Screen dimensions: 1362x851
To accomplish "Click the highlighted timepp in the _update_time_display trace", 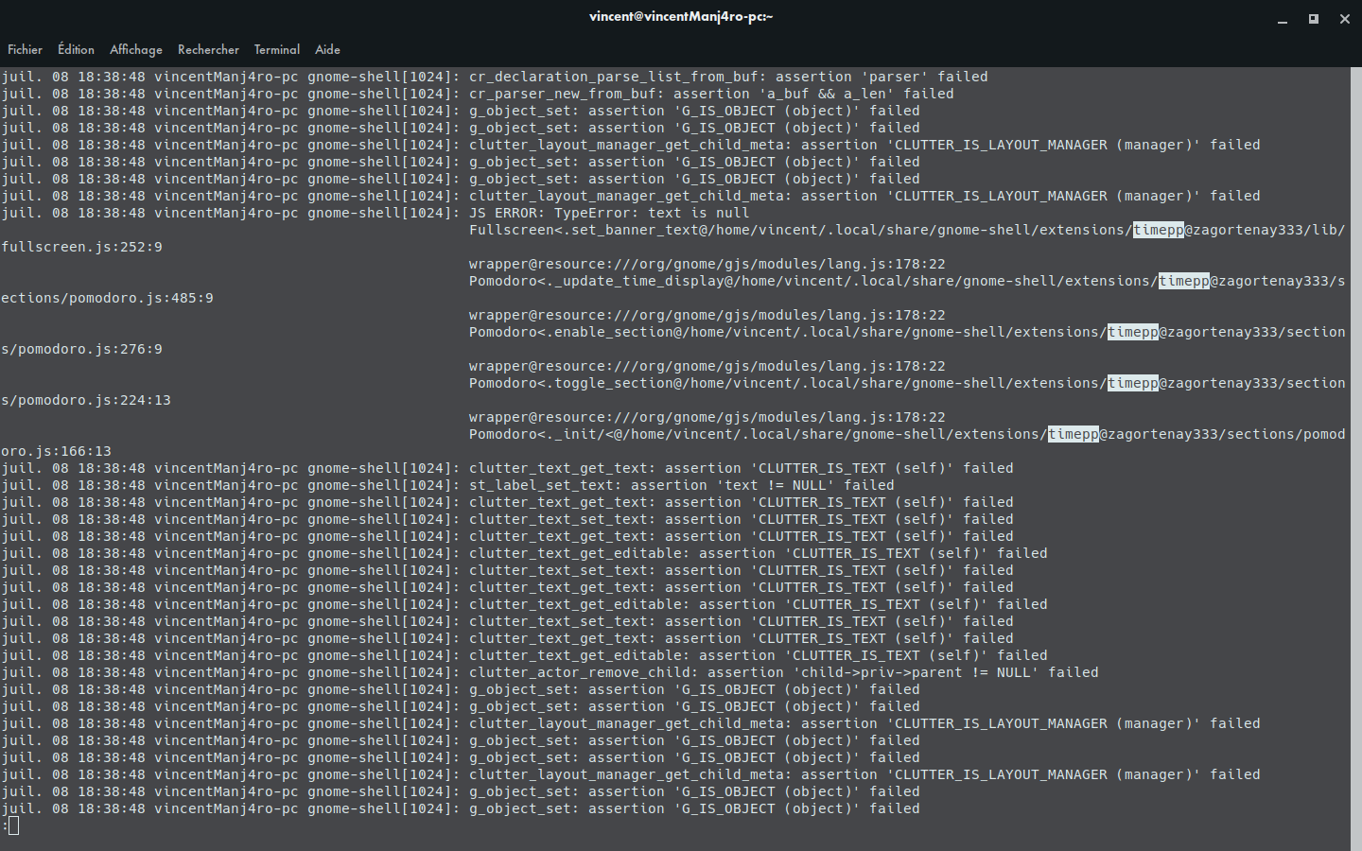I will (x=1184, y=281).
